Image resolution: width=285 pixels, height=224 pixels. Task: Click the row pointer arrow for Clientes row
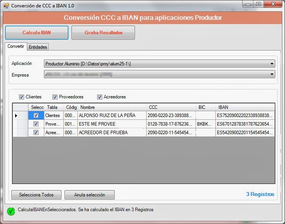point(16,115)
